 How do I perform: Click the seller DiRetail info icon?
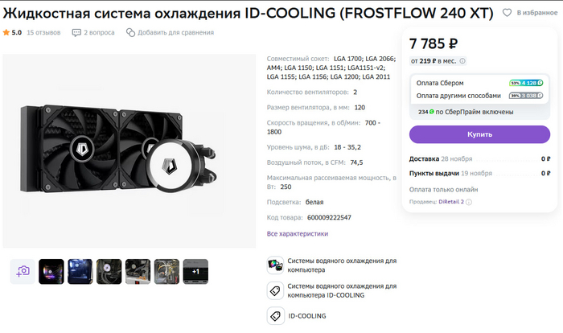coord(469,202)
